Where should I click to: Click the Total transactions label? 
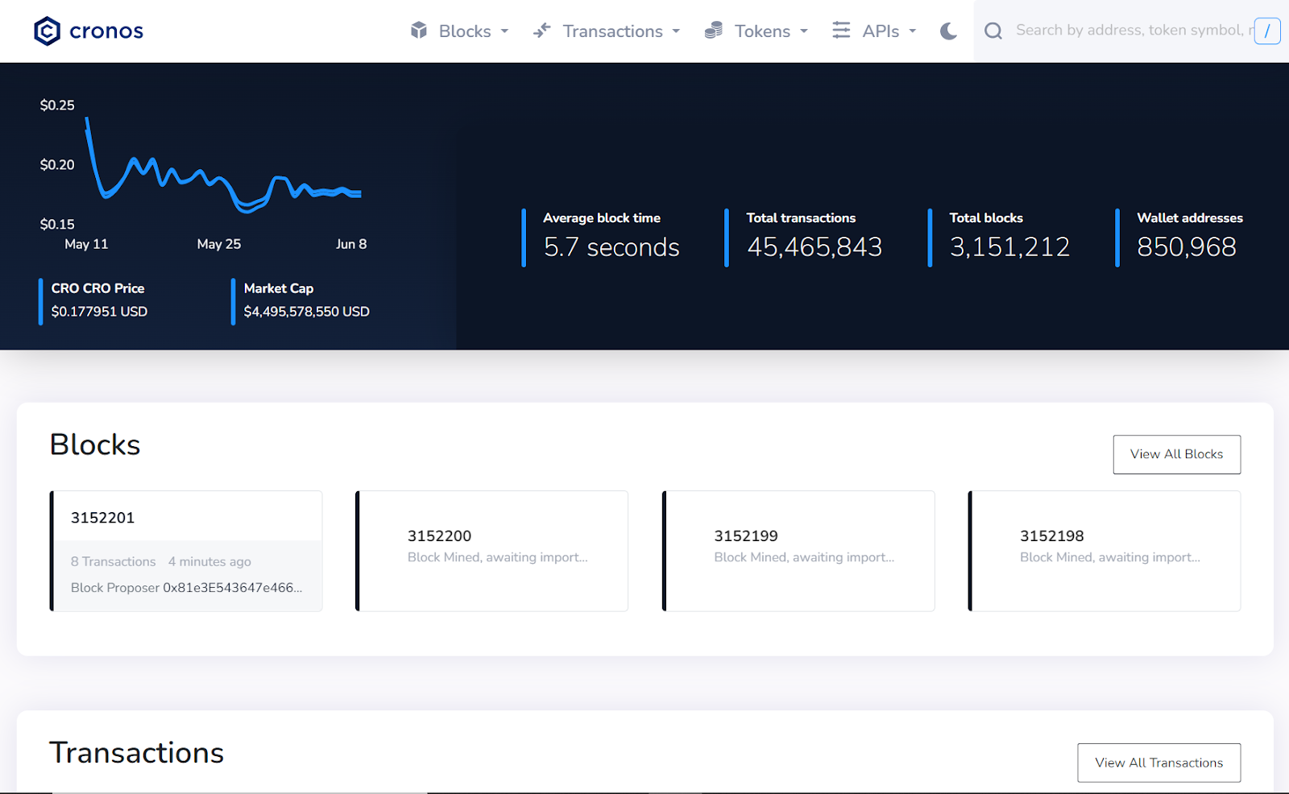tap(801, 218)
